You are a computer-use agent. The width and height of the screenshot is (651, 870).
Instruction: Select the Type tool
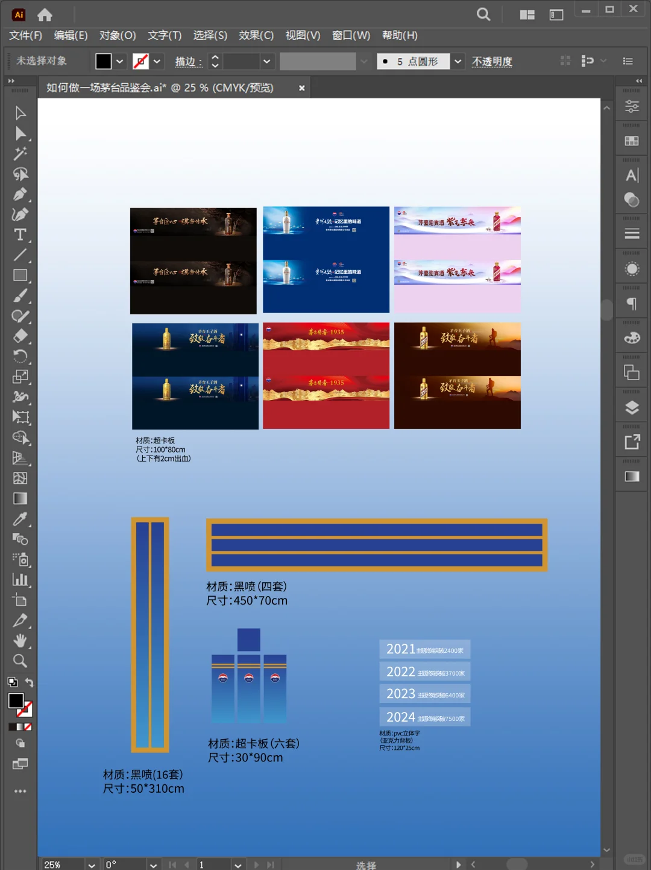point(20,235)
